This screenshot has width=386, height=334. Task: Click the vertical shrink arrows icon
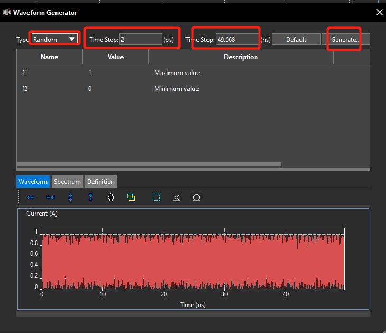point(91,198)
